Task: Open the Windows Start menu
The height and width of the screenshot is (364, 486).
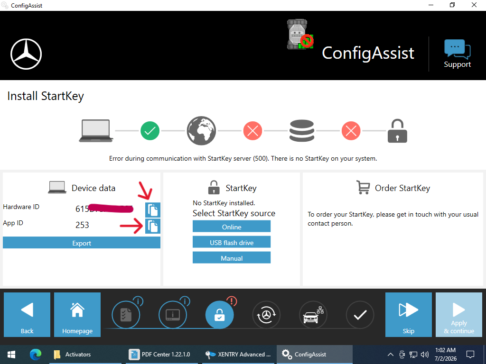Action: (11, 355)
